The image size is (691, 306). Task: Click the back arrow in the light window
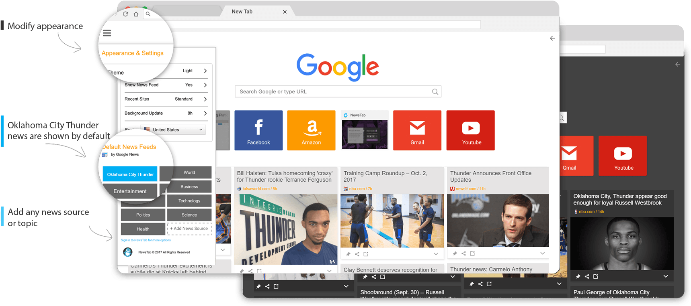click(552, 38)
